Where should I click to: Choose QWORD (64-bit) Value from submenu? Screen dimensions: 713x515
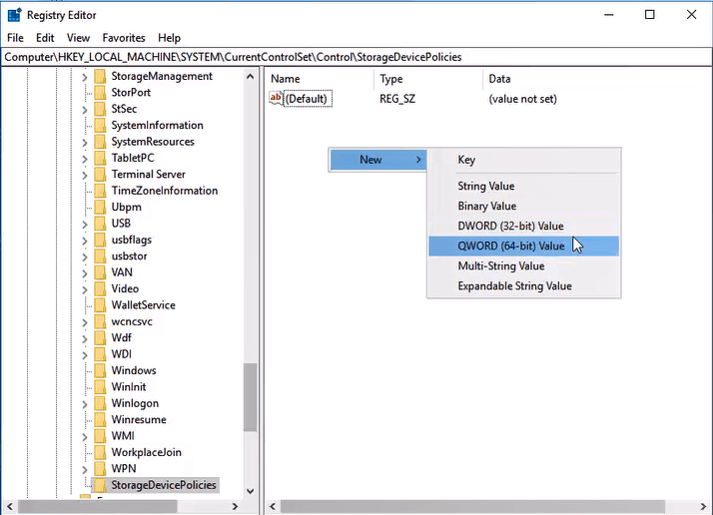pos(510,247)
